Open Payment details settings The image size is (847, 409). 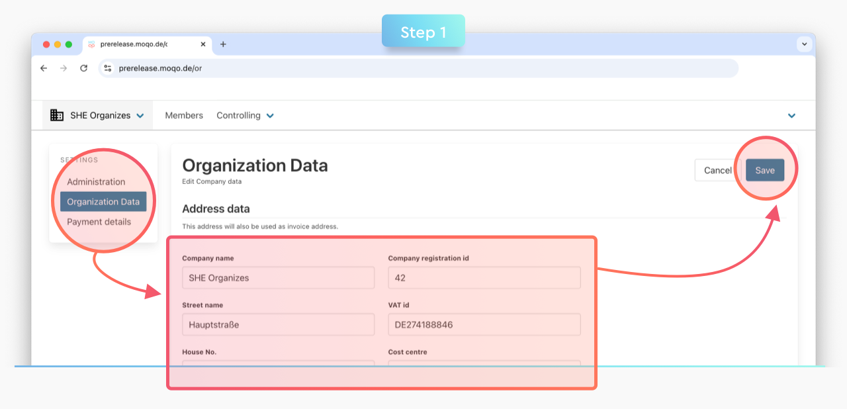click(99, 222)
